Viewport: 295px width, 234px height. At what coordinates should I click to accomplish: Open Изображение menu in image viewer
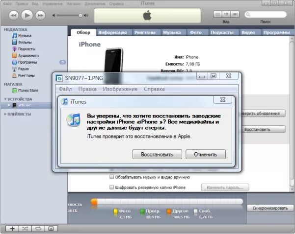coord(120,89)
